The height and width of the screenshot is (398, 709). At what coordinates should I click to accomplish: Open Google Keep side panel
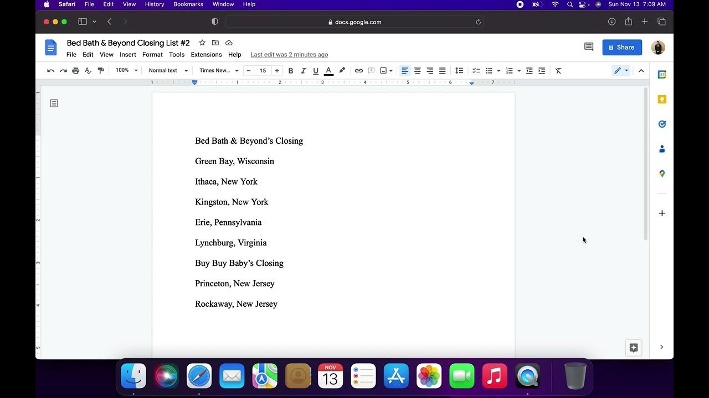click(x=662, y=99)
